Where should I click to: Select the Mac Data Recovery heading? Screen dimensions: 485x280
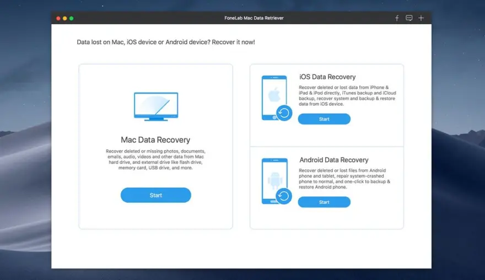pyautogui.click(x=155, y=140)
